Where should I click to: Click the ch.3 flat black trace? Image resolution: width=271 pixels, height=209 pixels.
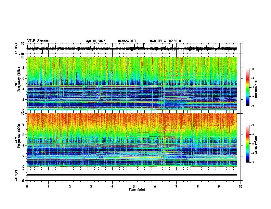132,175
